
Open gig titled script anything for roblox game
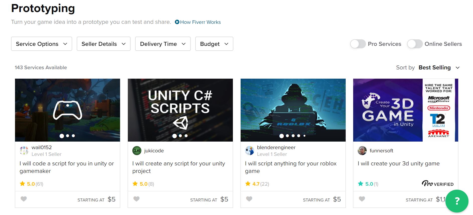291,167
